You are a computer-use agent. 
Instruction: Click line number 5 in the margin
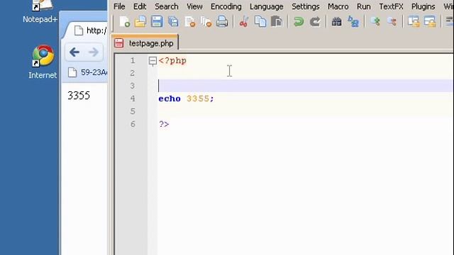point(133,112)
